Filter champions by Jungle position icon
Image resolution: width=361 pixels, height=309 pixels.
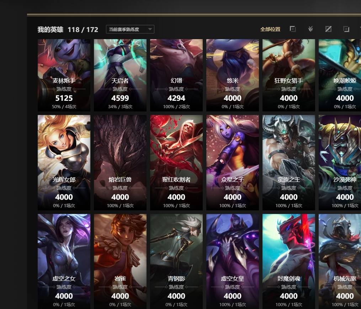310,29
